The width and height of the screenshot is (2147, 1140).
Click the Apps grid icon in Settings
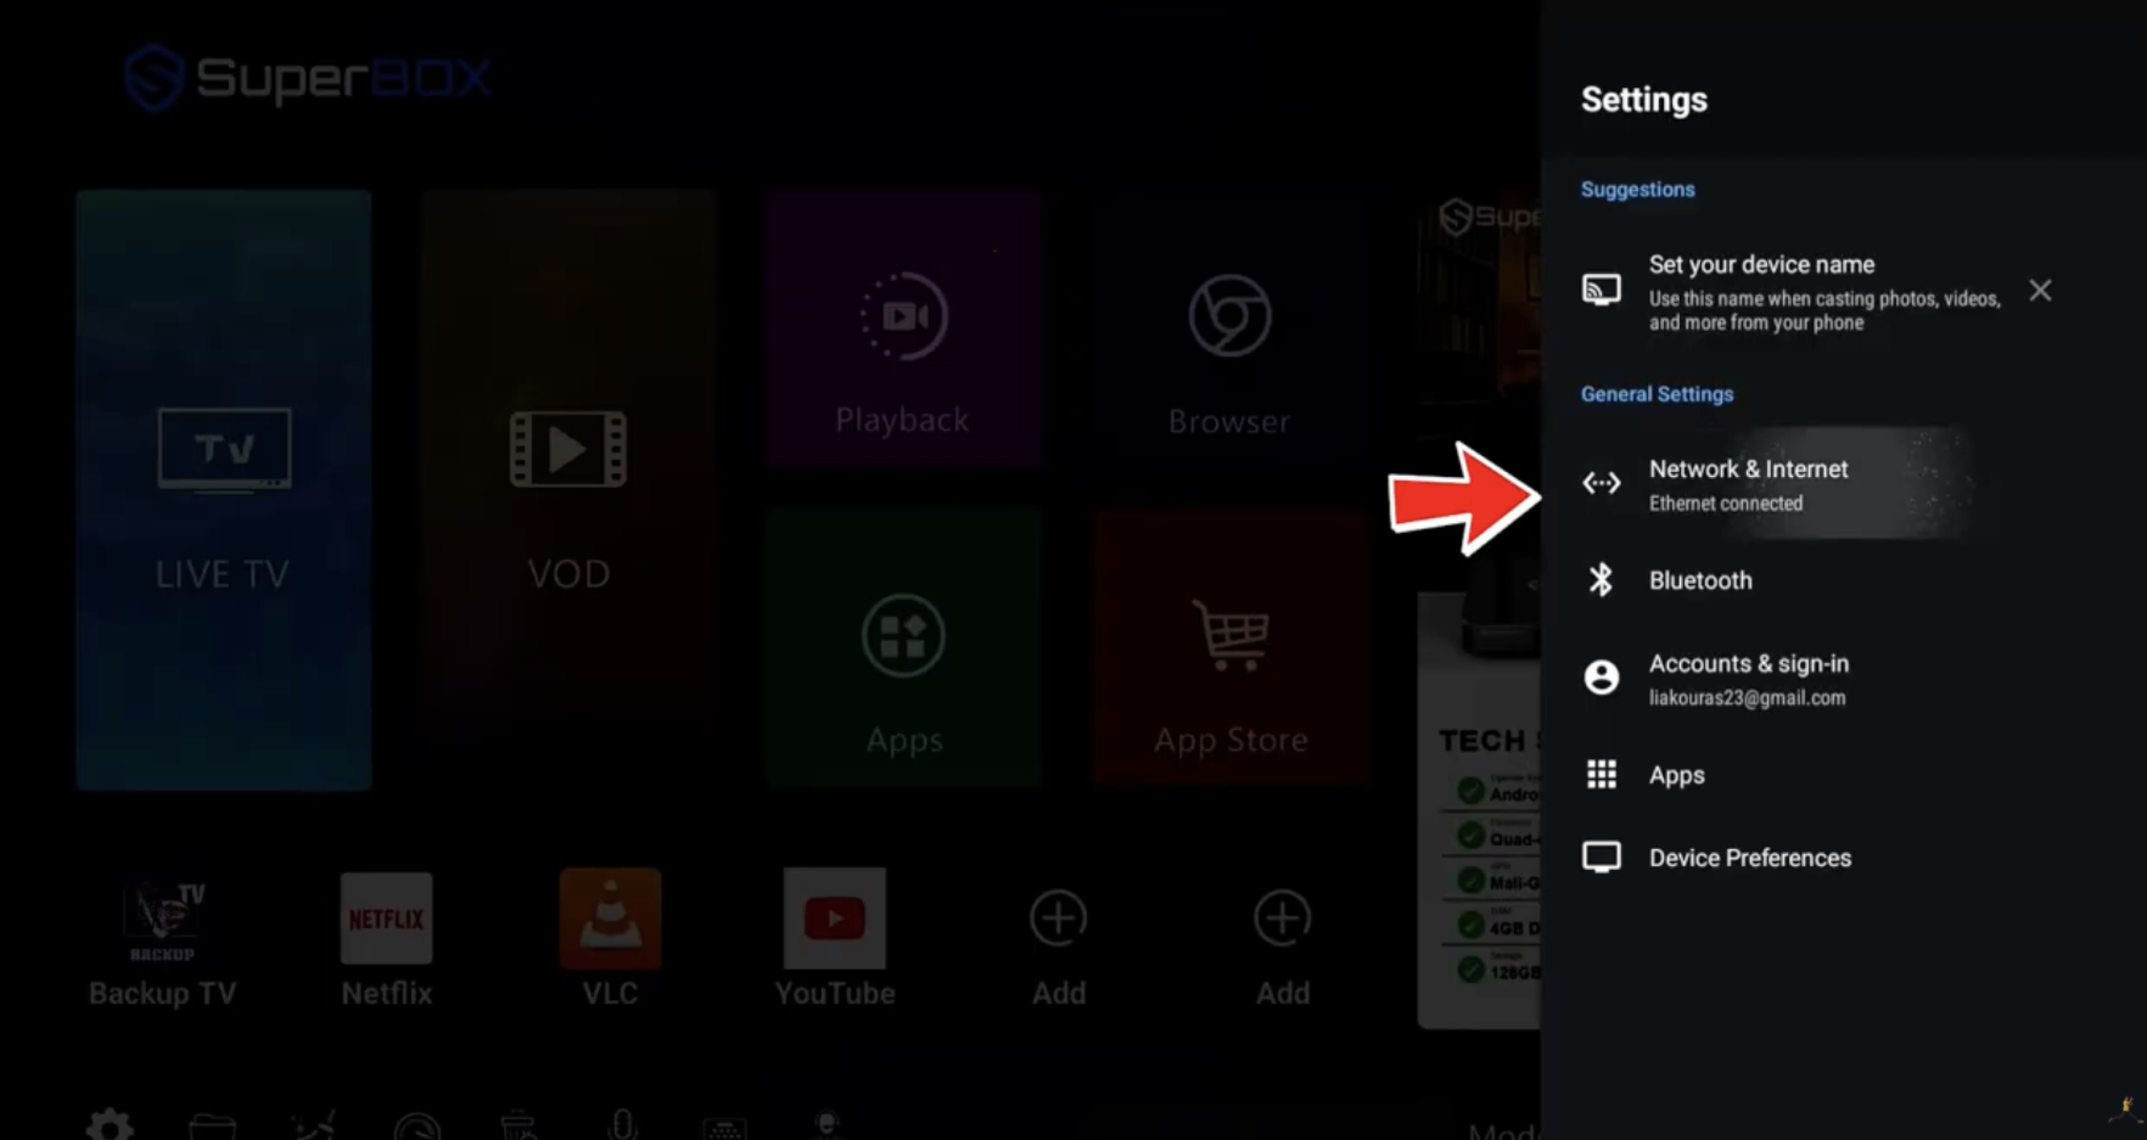(1601, 775)
